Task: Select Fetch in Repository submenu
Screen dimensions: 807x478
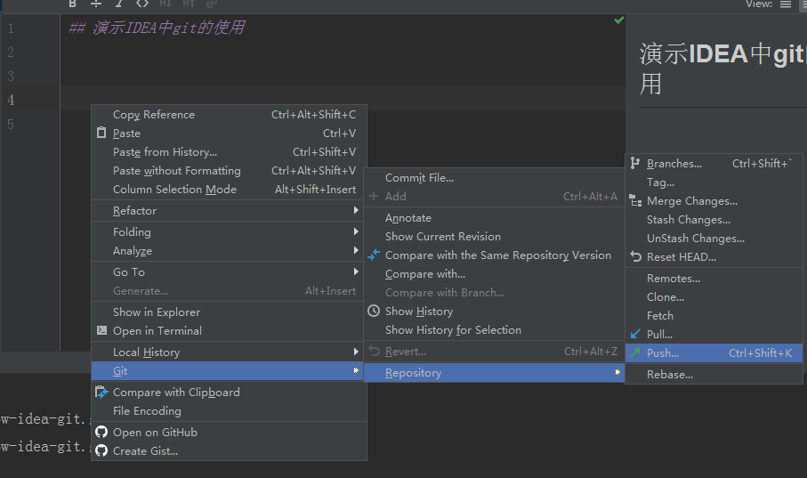Action: coord(714,315)
